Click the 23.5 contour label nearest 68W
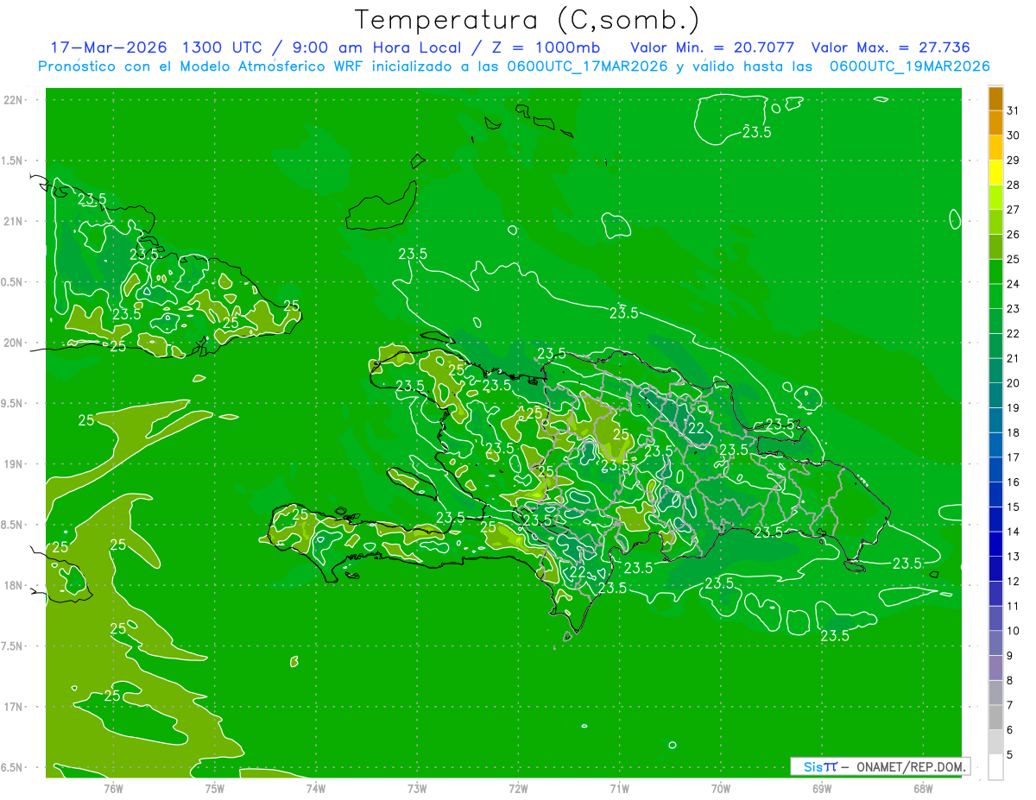Screen dimensions: 1036x800 tap(906, 564)
